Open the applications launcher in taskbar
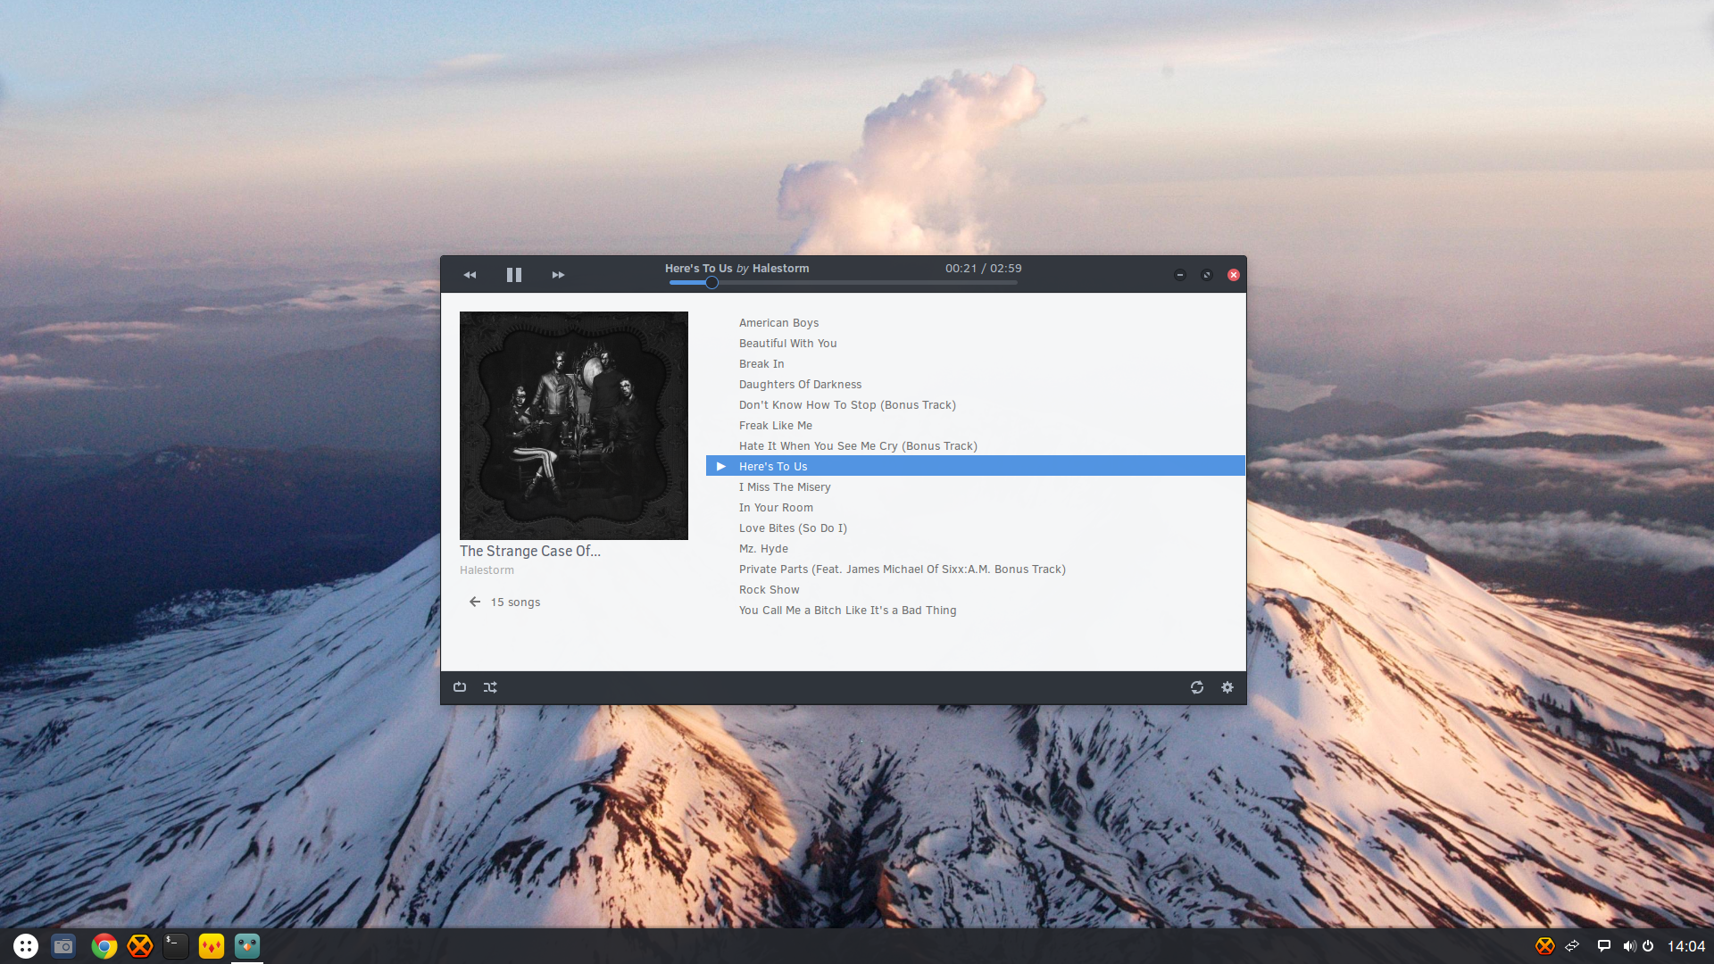This screenshot has width=1714, height=964. point(26,946)
